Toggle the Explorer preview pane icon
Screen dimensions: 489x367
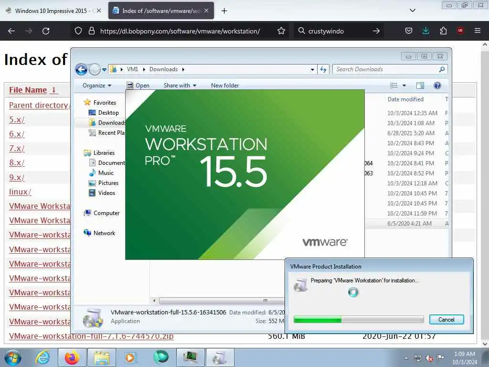[x=420, y=86]
